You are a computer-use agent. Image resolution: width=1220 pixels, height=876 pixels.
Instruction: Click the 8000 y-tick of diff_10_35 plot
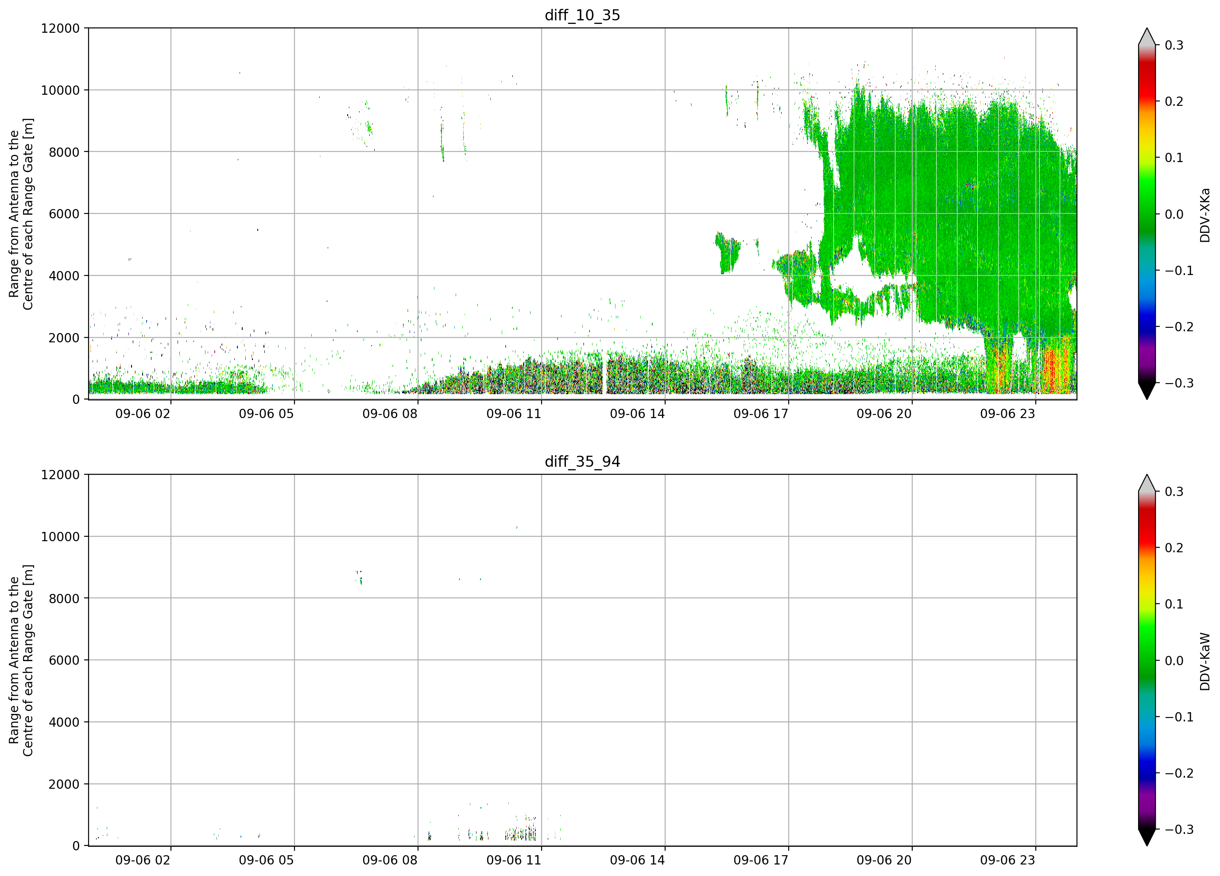64,152
